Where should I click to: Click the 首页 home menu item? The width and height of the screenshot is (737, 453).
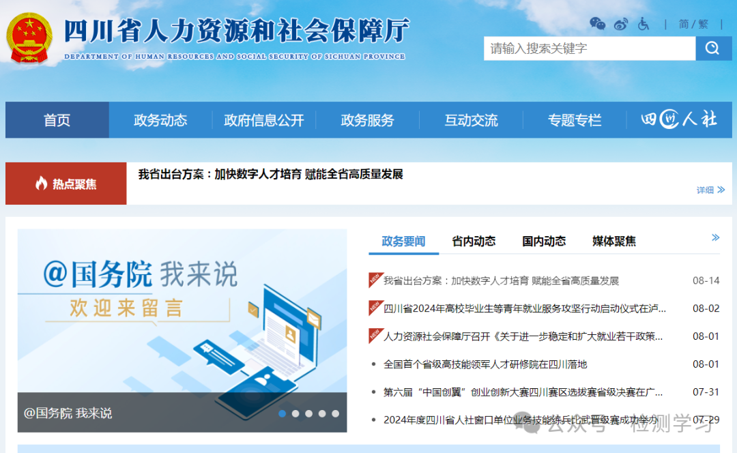click(57, 120)
